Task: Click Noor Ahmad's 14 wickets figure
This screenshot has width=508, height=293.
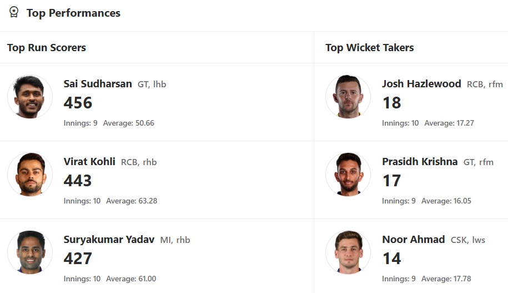Action: click(x=391, y=259)
